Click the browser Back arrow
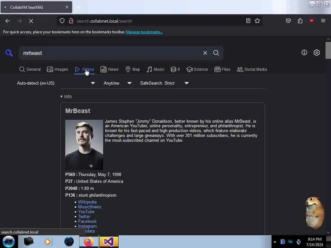The width and height of the screenshot is (331, 248). (8, 21)
